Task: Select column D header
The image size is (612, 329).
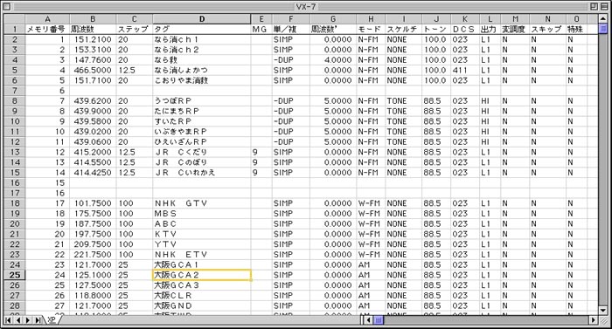Action: coord(202,18)
